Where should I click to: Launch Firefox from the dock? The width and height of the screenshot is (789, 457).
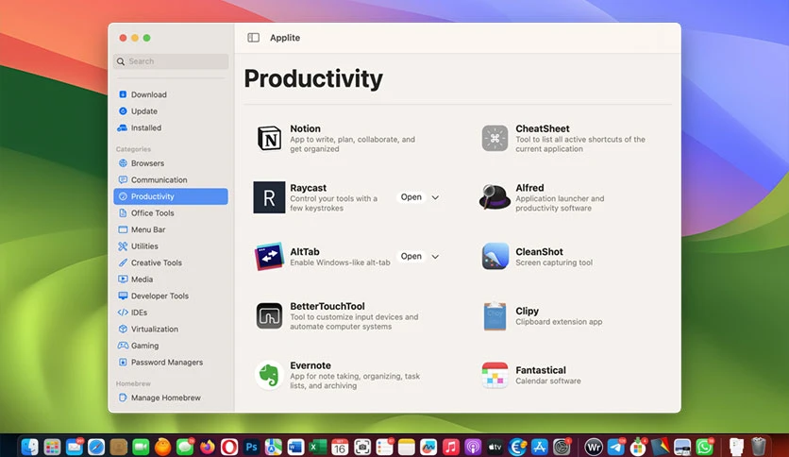pos(207,447)
